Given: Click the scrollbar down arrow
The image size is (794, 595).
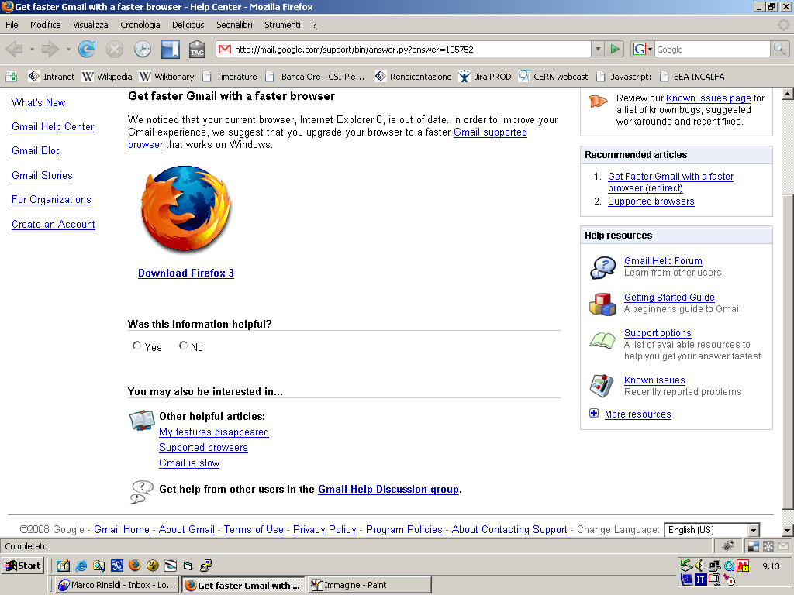Looking at the screenshot, I should [x=788, y=531].
